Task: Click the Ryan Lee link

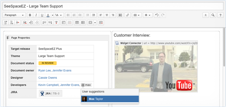Action: [x=45, y=71]
